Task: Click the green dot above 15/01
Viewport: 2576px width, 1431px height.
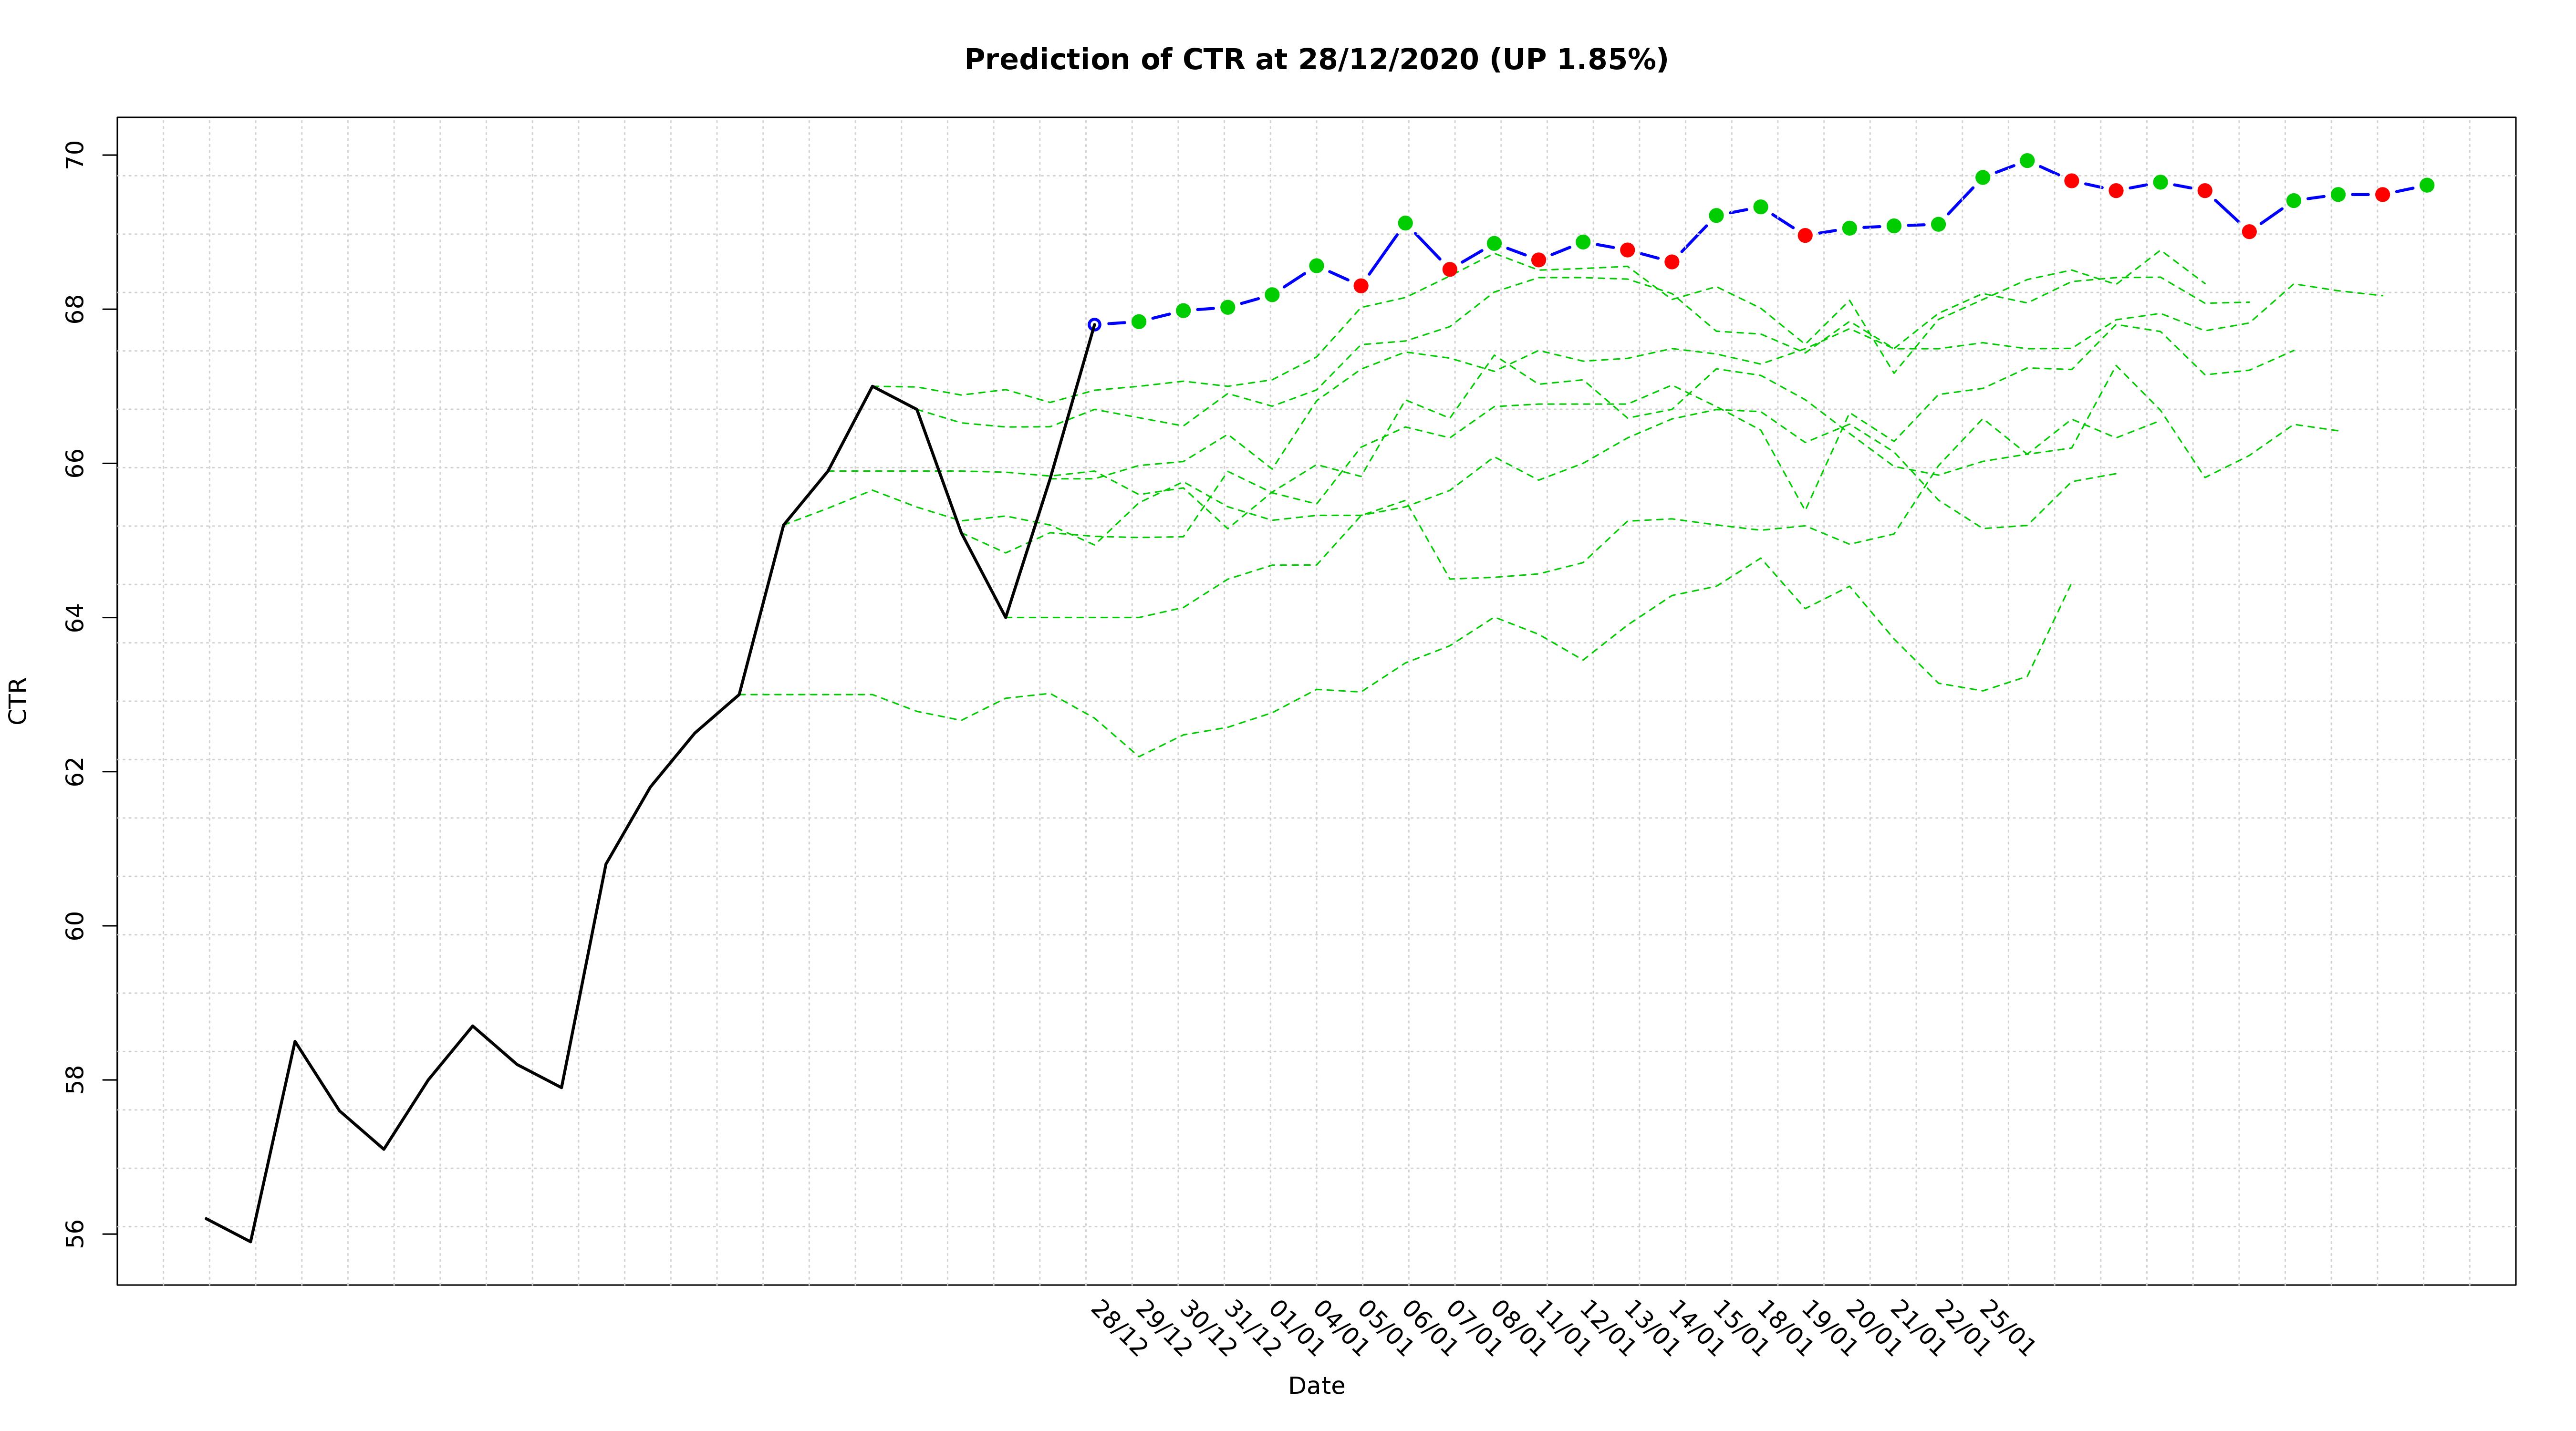Action: (x=1716, y=215)
